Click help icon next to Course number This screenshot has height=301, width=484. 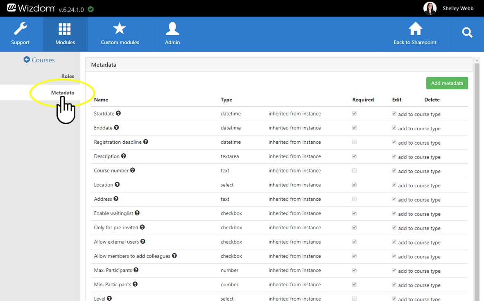[133, 170]
